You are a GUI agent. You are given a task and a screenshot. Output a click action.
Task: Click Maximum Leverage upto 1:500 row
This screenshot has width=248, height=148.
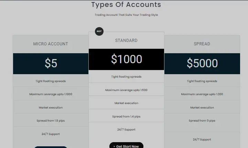[x=126, y=90]
